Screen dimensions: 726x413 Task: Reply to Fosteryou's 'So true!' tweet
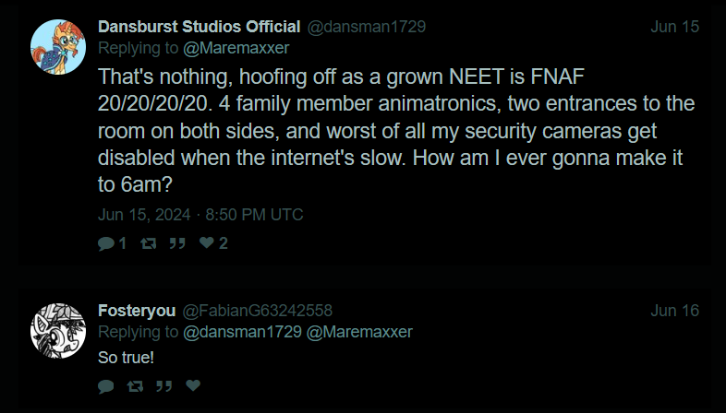(x=105, y=385)
